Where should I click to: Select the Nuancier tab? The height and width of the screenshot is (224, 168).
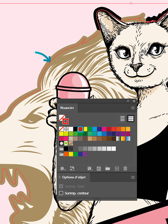pyautogui.click(x=67, y=108)
